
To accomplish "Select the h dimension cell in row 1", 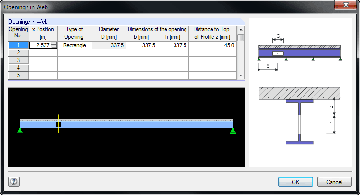I will click(x=173, y=45).
